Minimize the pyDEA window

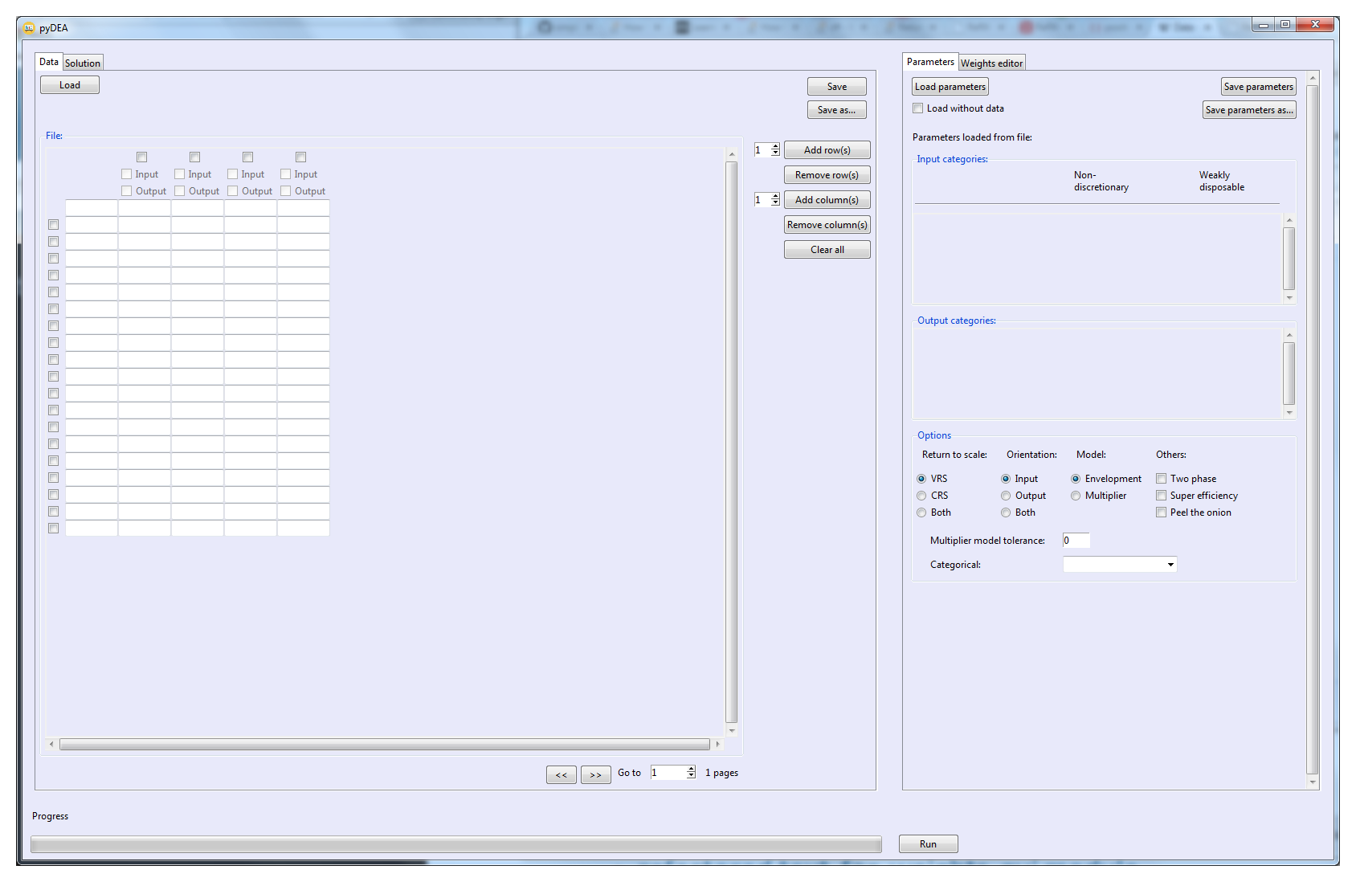tap(1264, 25)
